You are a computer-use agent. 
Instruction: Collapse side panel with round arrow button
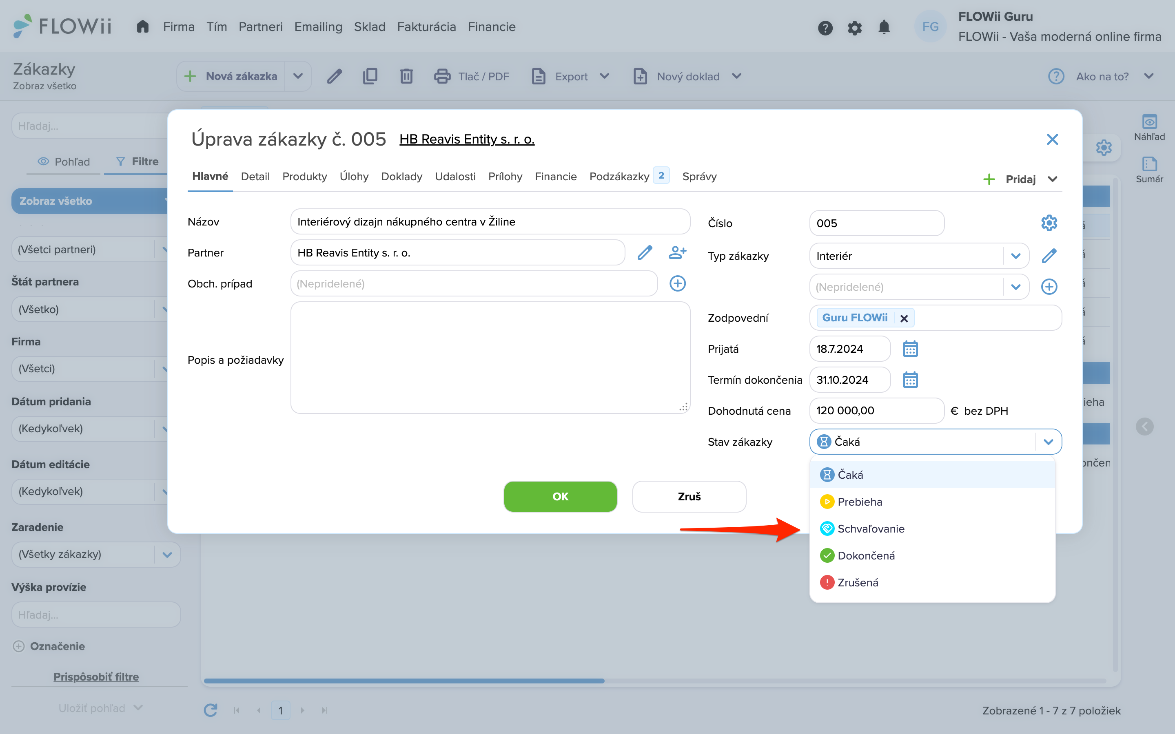[x=1144, y=427]
